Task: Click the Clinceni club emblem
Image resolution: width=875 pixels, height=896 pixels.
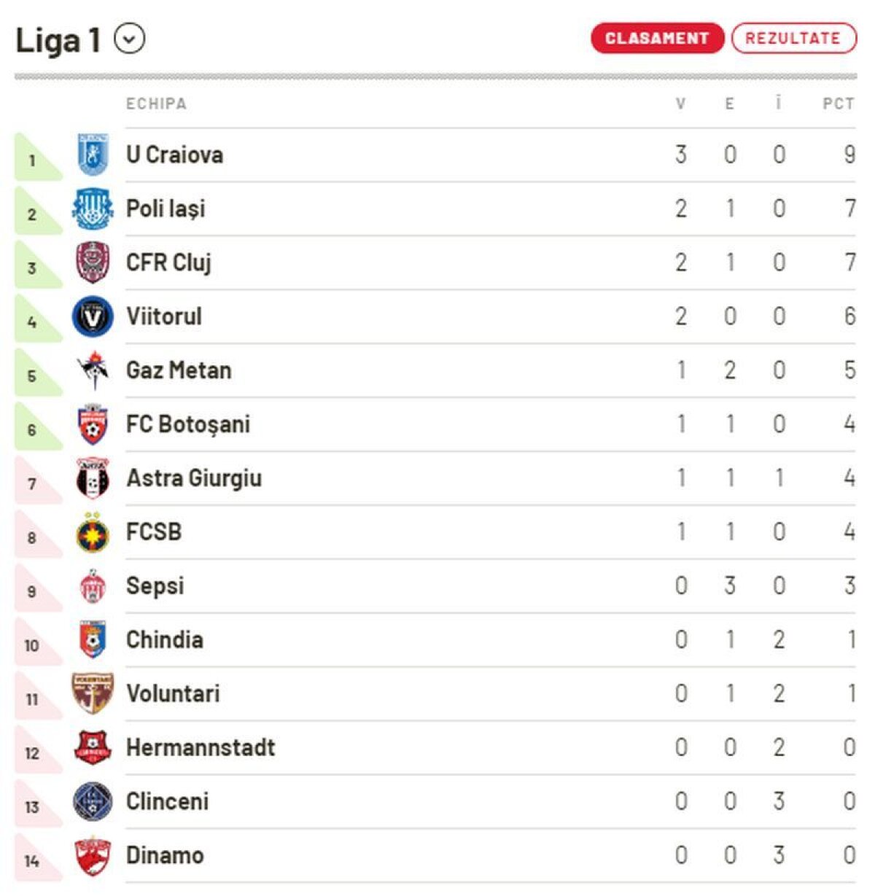Action: click(93, 802)
